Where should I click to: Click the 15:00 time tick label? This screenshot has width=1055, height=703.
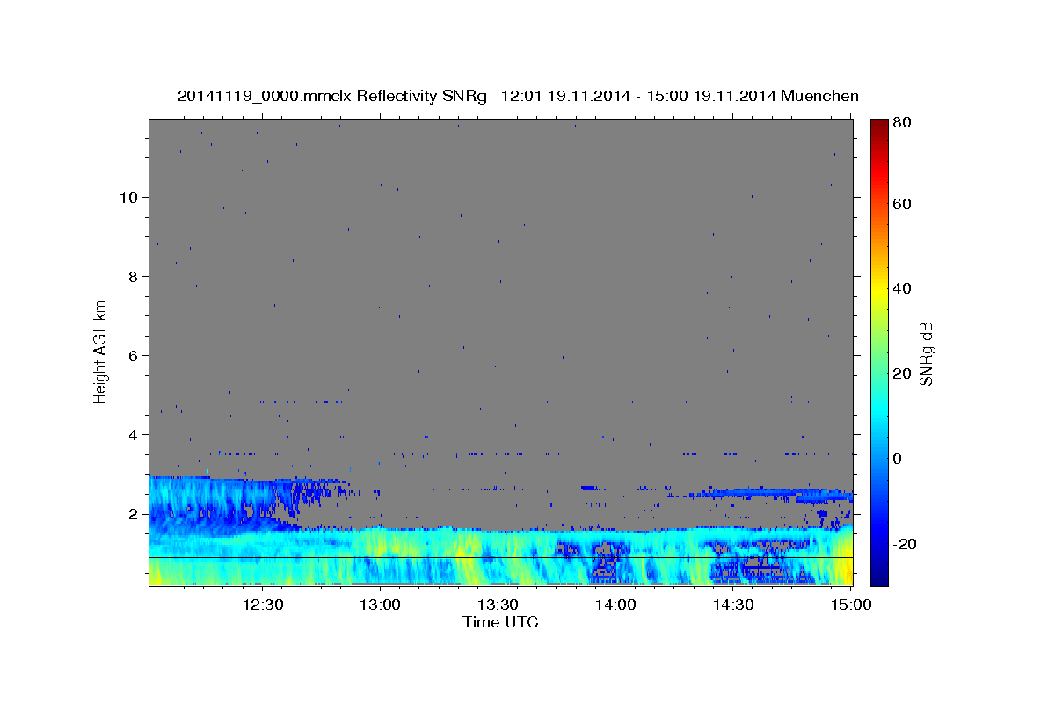click(850, 605)
